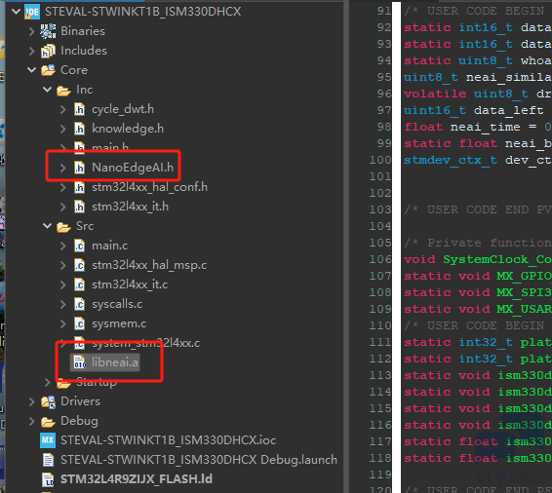This screenshot has width=552, height=493.
Task: Click the 'void SystemClock_Co' code line
Action: click(478, 259)
